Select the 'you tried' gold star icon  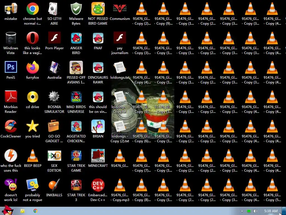pyautogui.click(x=32, y=126)
